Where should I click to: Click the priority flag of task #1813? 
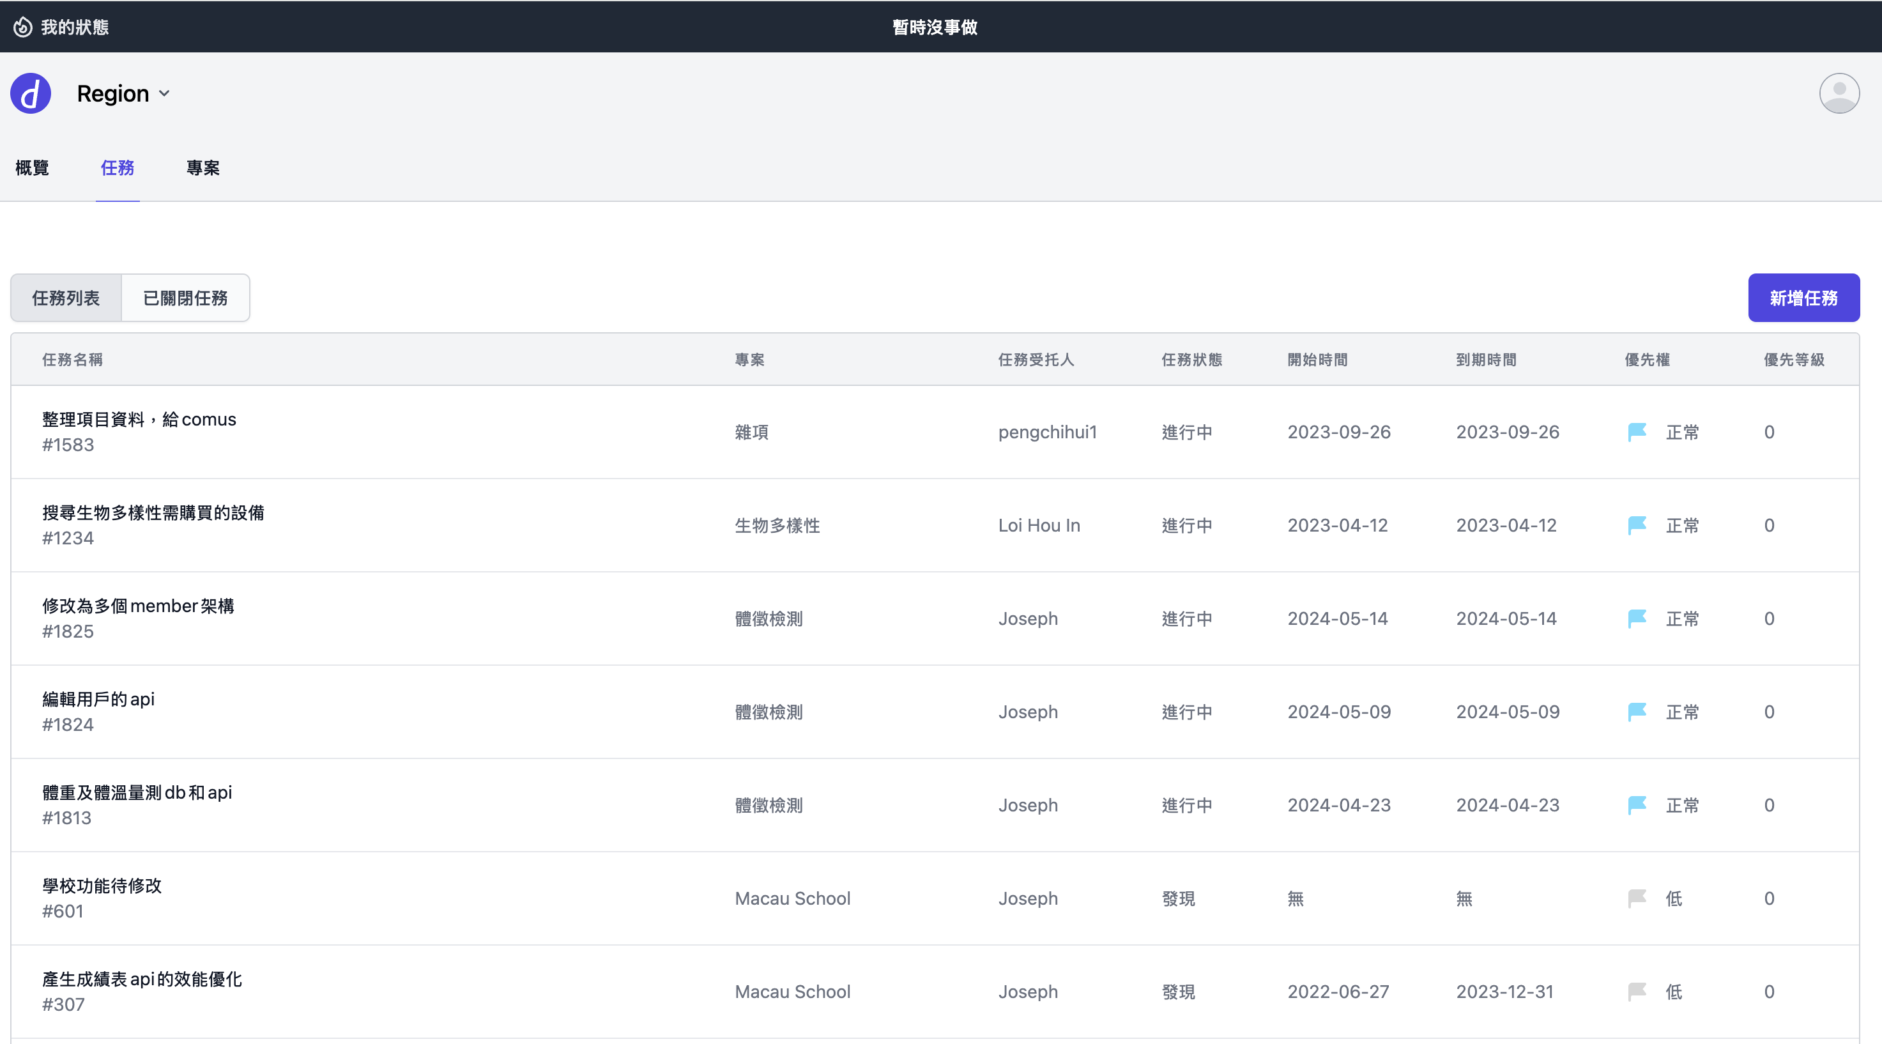coord(1637,804)
